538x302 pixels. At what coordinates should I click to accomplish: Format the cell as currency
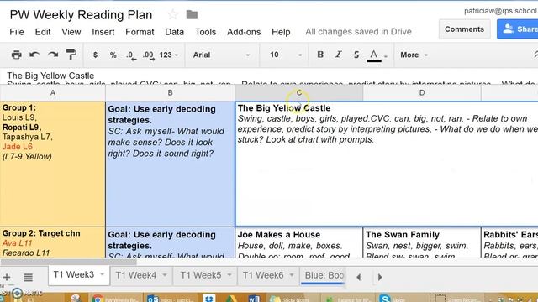click(95, 55)
